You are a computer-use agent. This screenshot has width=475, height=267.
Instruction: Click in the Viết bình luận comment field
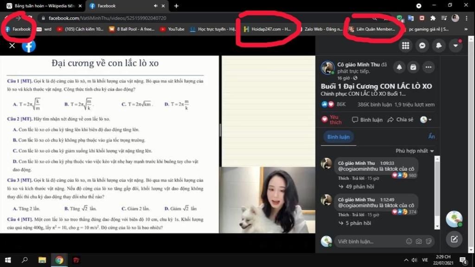coord(370,241)
